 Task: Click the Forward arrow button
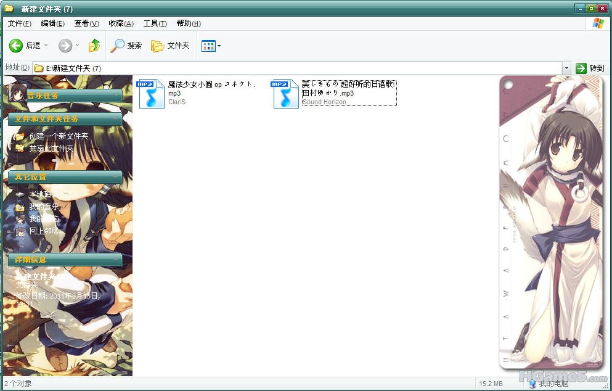coord(65,46)
